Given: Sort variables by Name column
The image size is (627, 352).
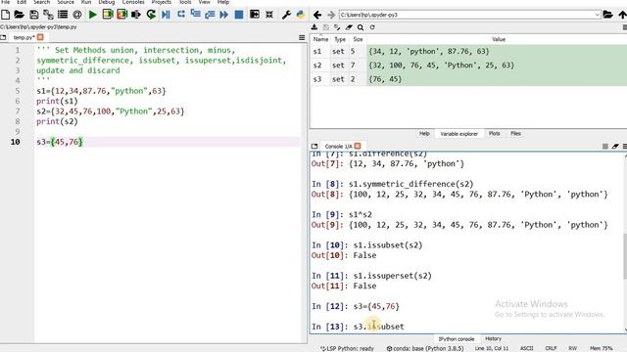Looking at the screenshot, I should [x=320, y=39].
